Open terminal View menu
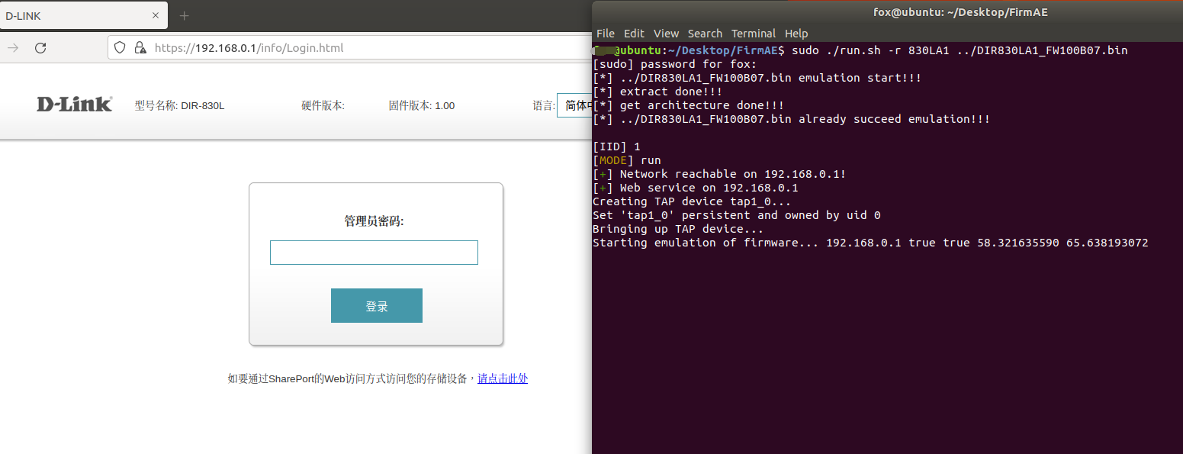 click(666, 34)
